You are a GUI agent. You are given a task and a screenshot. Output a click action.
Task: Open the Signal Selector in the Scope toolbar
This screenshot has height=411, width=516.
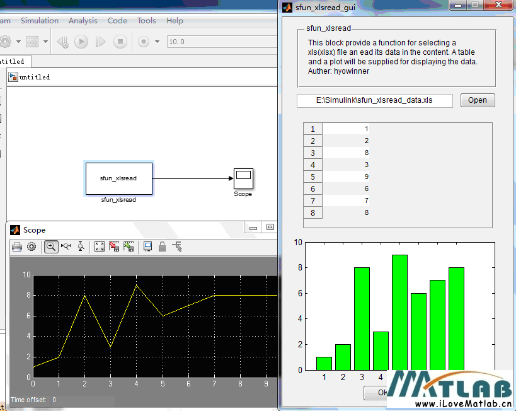pyautogui.click(x=178, y=246)
